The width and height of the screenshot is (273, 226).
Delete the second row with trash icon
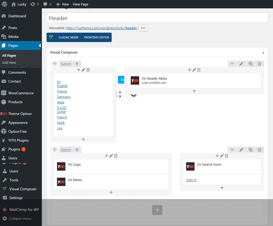(x=259, y=150)
